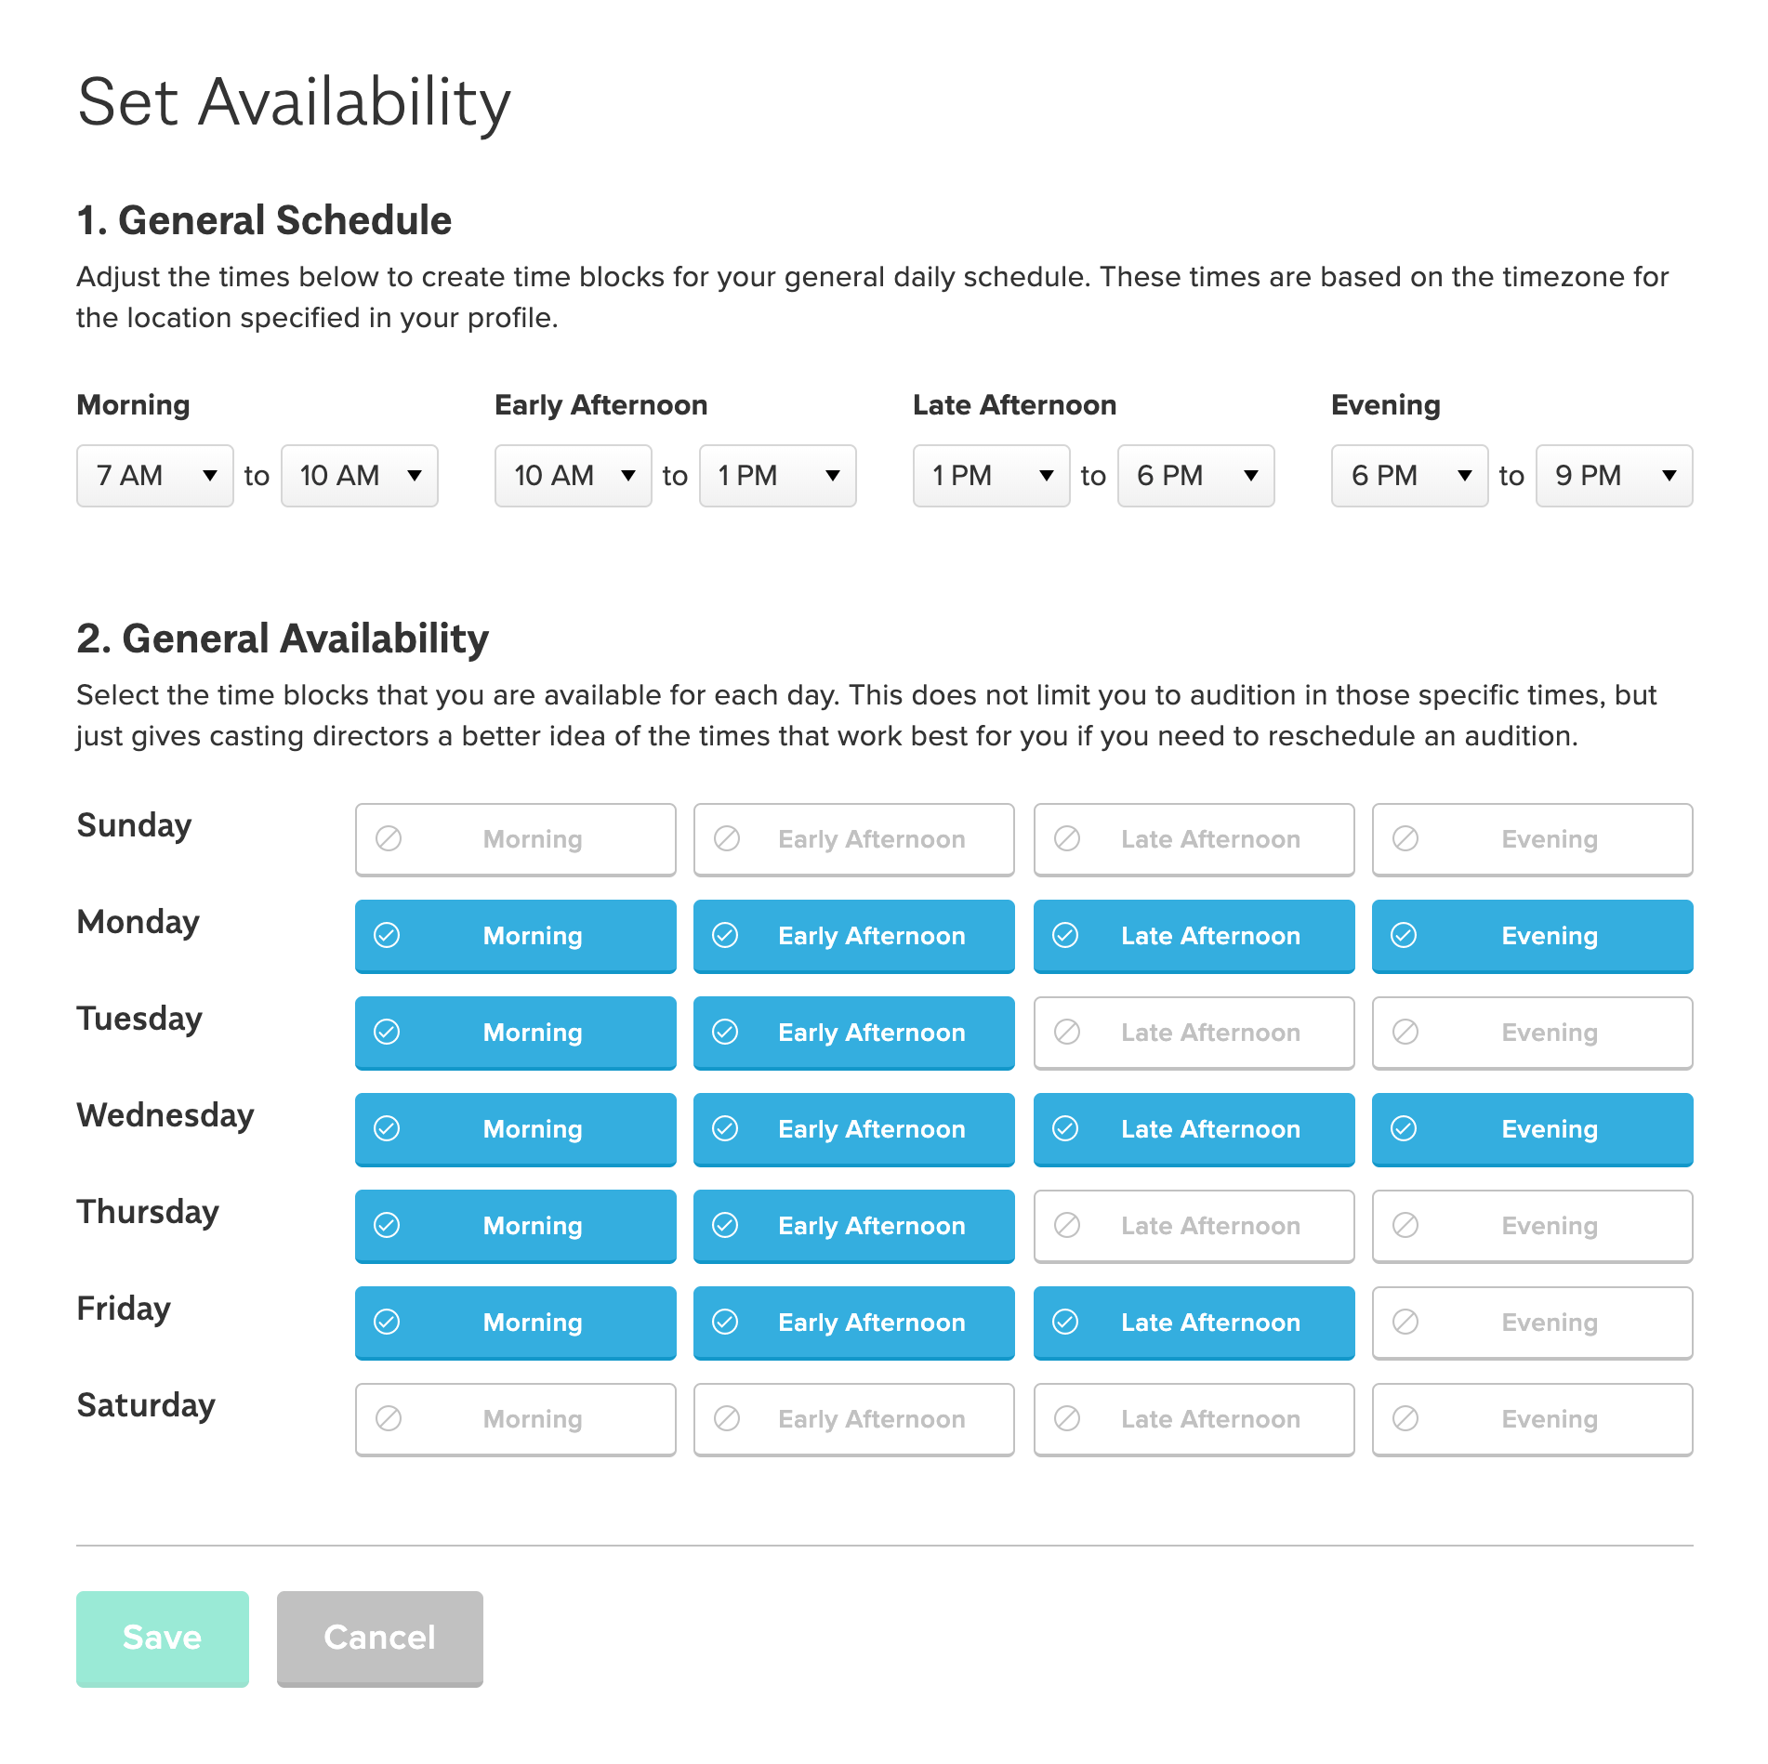This screenshot has height=1764, width=1768.
Task: Enable the Friday Evening time block
Action: [x=1532, y=1323]
